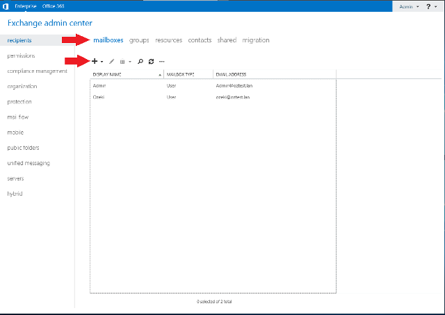Click the User type in Ozeki row
This screenshot has height=315, width=445.
[171, 97]
